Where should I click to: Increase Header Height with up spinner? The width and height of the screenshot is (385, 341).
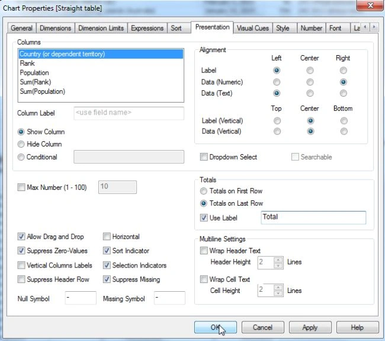[x=278, y=260]
